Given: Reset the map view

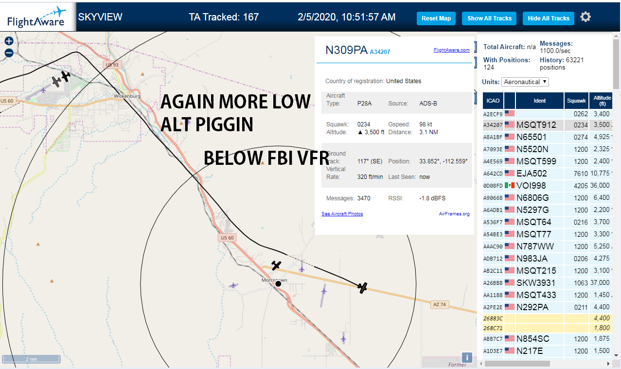Looking at the screenshot, I should coord(436,18).
